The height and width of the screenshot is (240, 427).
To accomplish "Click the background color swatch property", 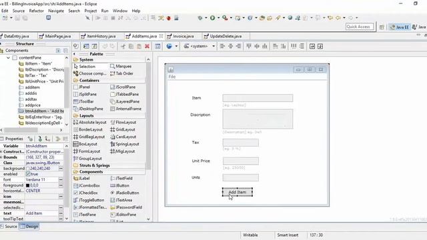I will [x=28, y=169].
